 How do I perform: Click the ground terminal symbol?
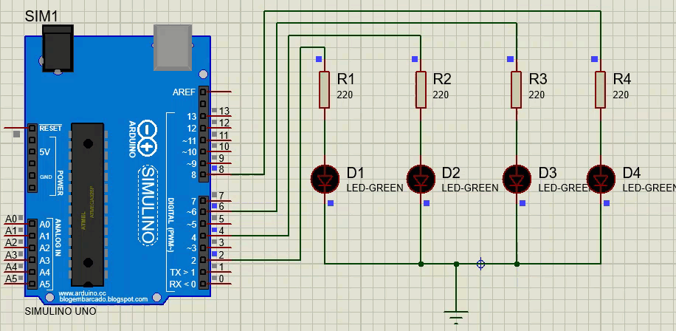tap(456, 316)
